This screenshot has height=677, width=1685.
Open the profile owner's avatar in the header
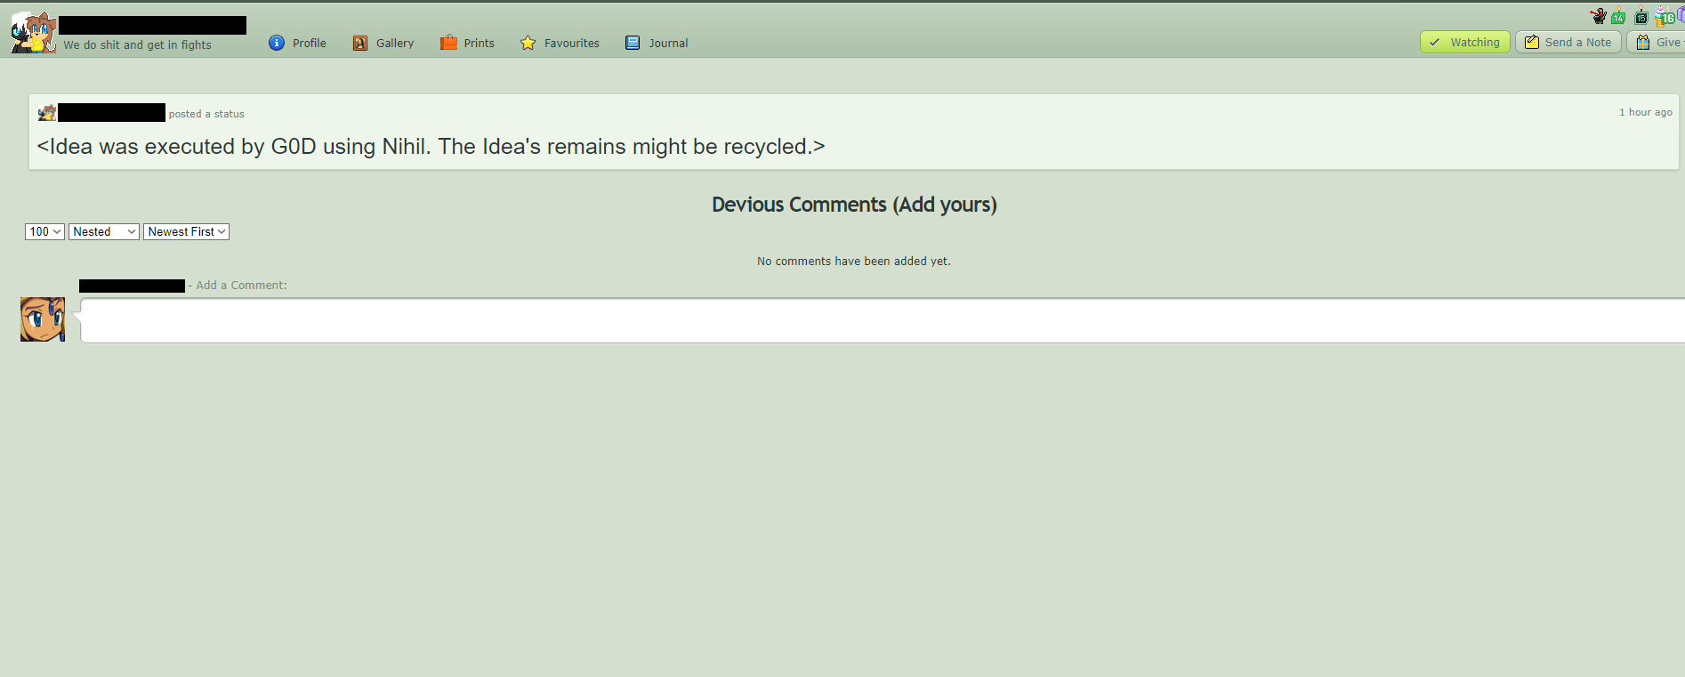pos(34,33)
